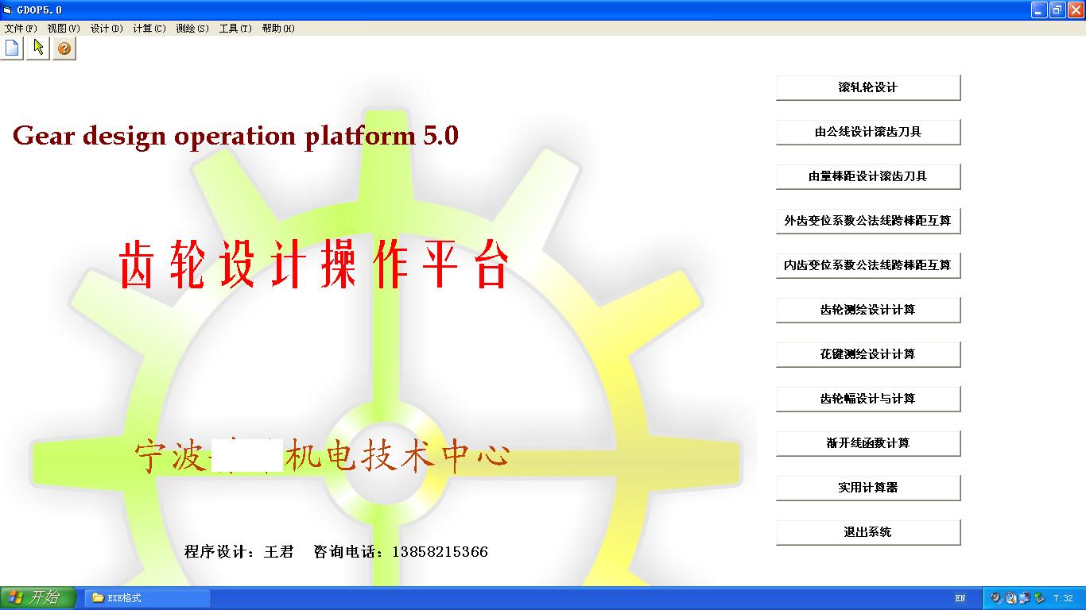Viewport: 1086px width, 610px height.
Task: Minimize the GDOP5.0 window
Action: pyautogui.click(x=1039, y=10)
